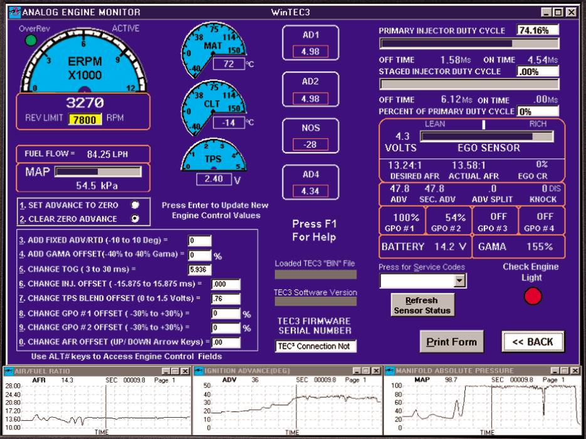Close the Ignition Advance chart window
The width and height of the screenshot is (586, 439).
point(376,371)
